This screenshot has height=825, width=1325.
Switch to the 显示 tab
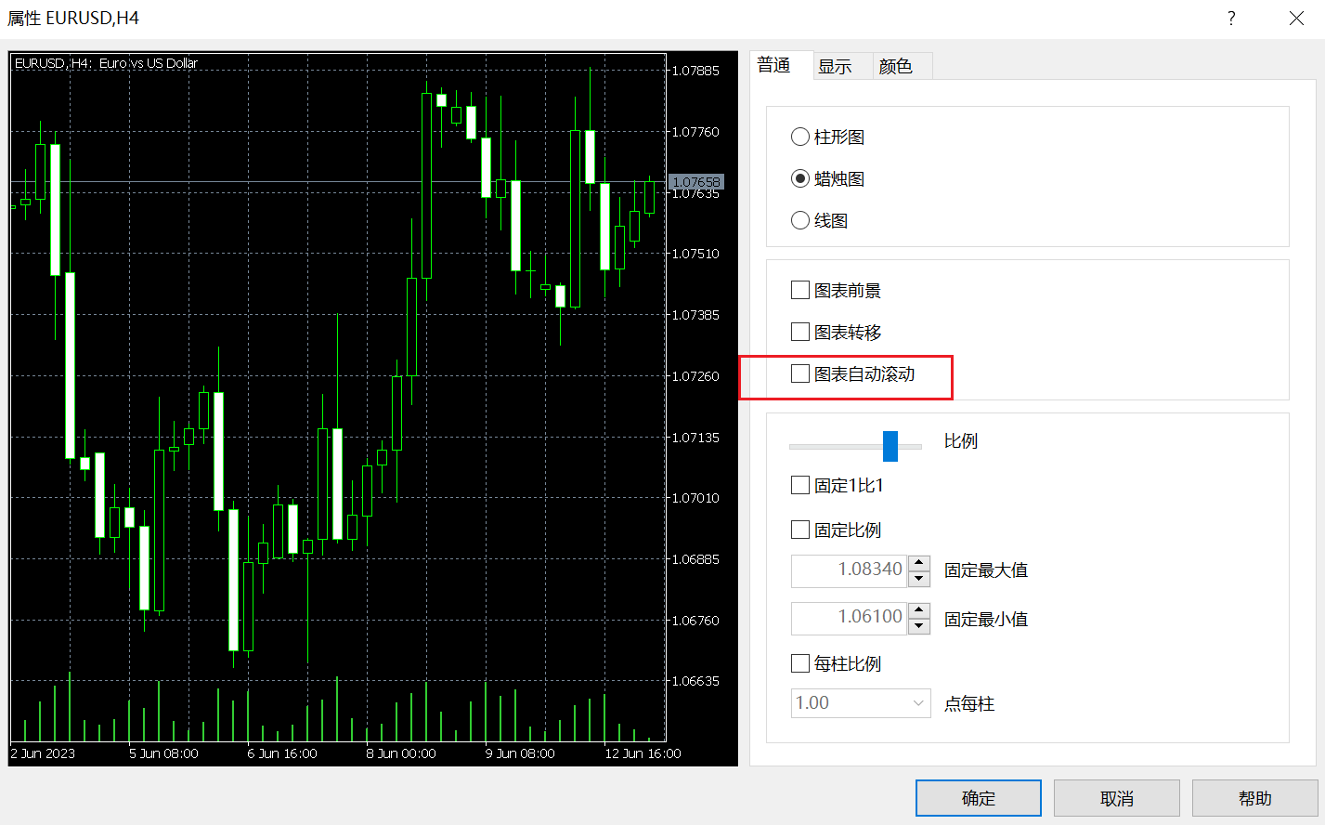tap(835, 67)
